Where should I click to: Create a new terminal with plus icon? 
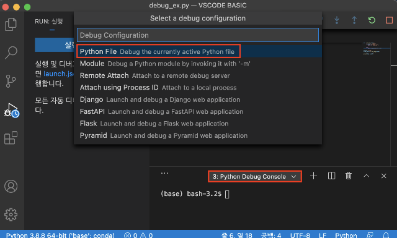(x=313, y=176)
